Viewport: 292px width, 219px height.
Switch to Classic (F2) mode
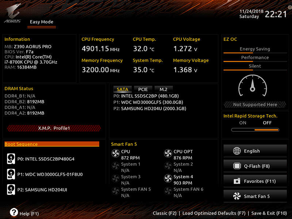click(165, 213)
